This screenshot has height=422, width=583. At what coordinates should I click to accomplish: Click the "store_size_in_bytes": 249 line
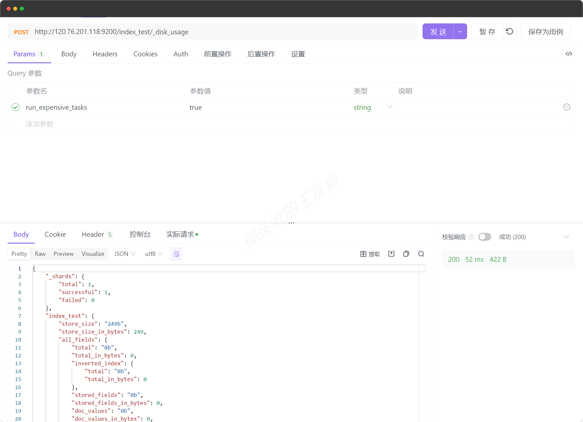(102, 332)
